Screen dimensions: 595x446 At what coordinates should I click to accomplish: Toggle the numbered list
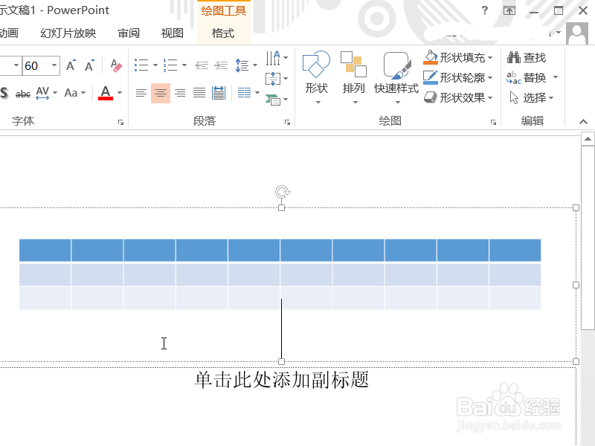click(x=170, y=65)
